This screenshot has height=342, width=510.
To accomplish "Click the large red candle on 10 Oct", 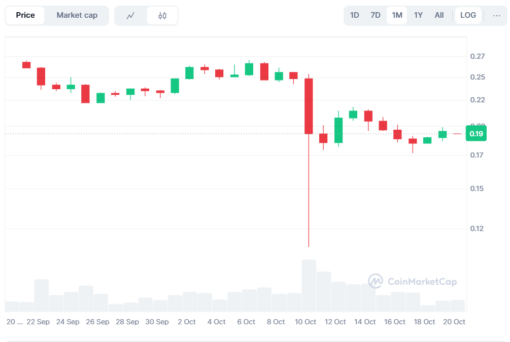I will click(x=309, y=106).
